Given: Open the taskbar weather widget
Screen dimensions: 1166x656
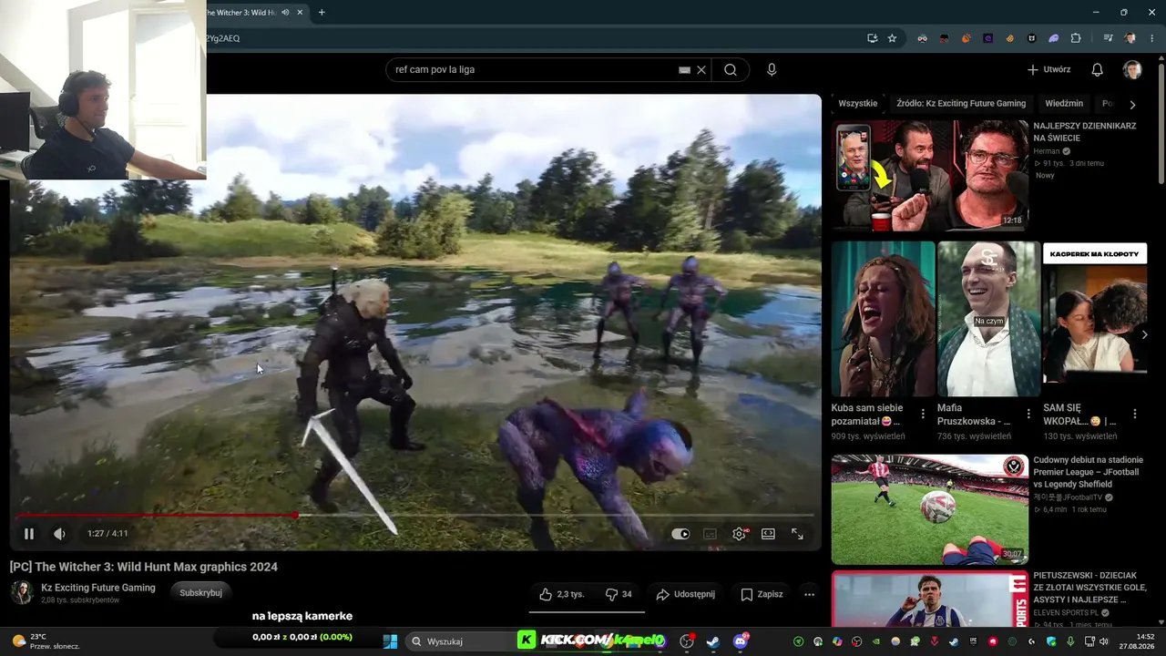Looking at the screenshot, I should pyautogui.click(x=46, y=641).
